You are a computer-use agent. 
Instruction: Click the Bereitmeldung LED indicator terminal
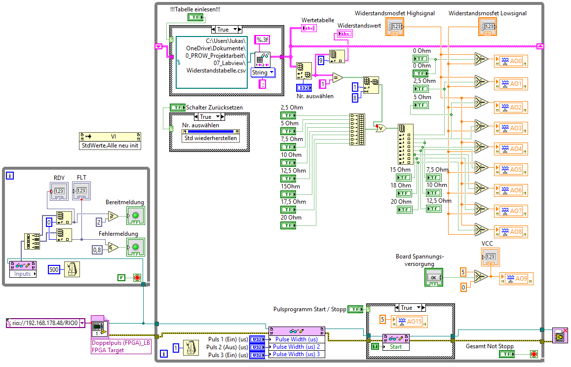point(135,216)
